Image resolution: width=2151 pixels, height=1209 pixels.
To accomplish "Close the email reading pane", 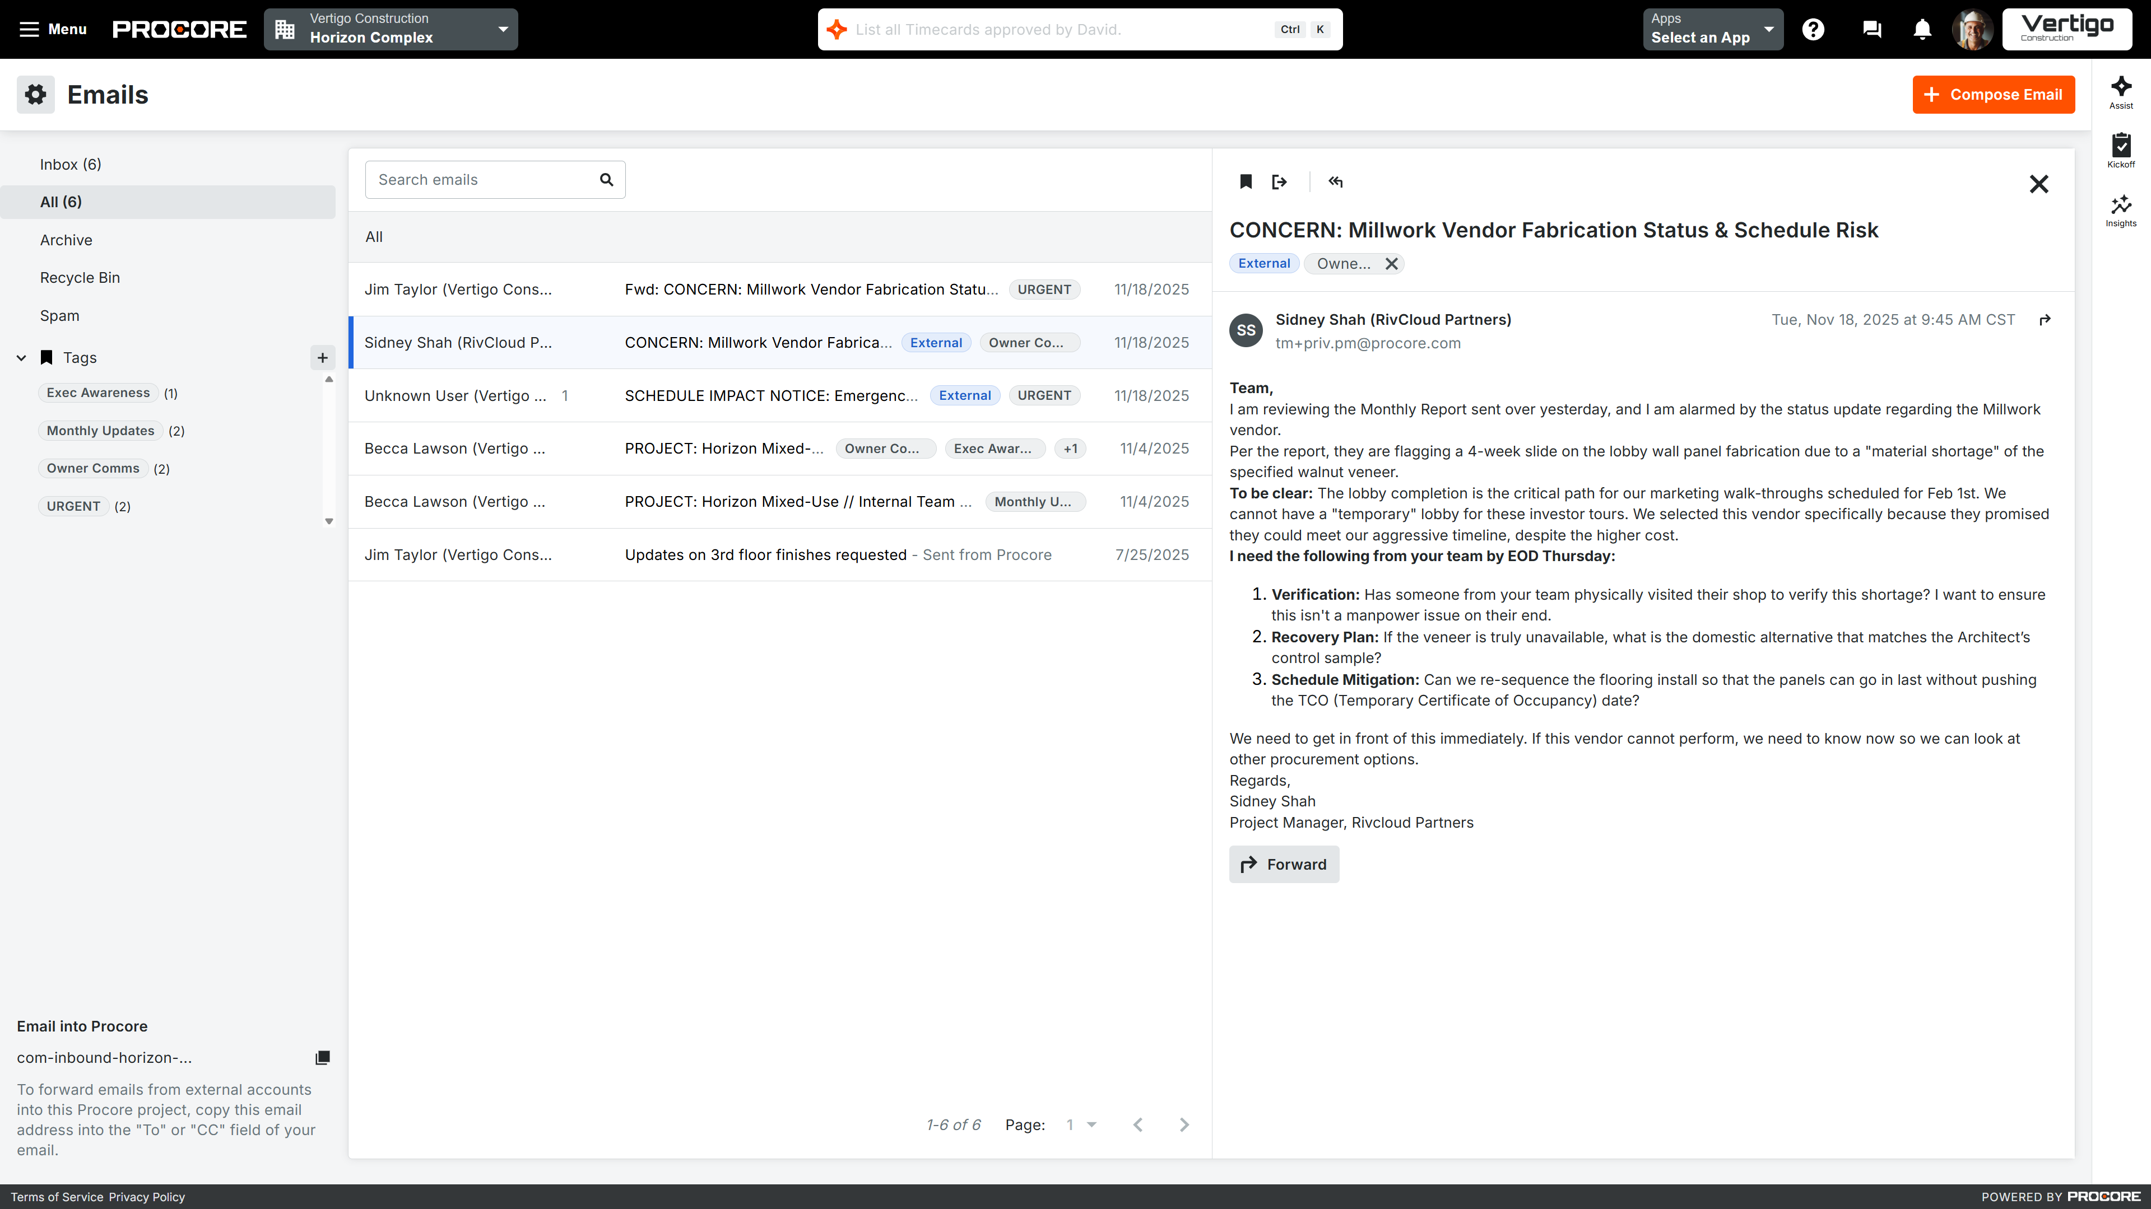I will (x=2040, y=184).
